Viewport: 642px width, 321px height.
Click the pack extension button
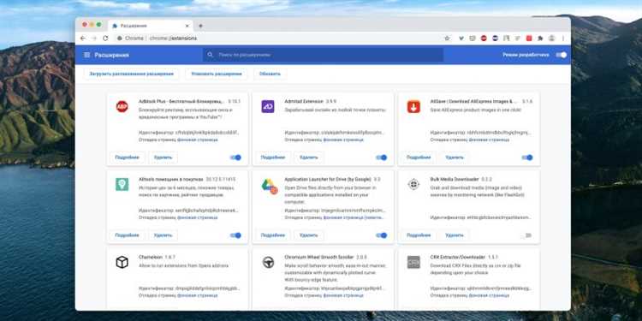click(217, 74)
